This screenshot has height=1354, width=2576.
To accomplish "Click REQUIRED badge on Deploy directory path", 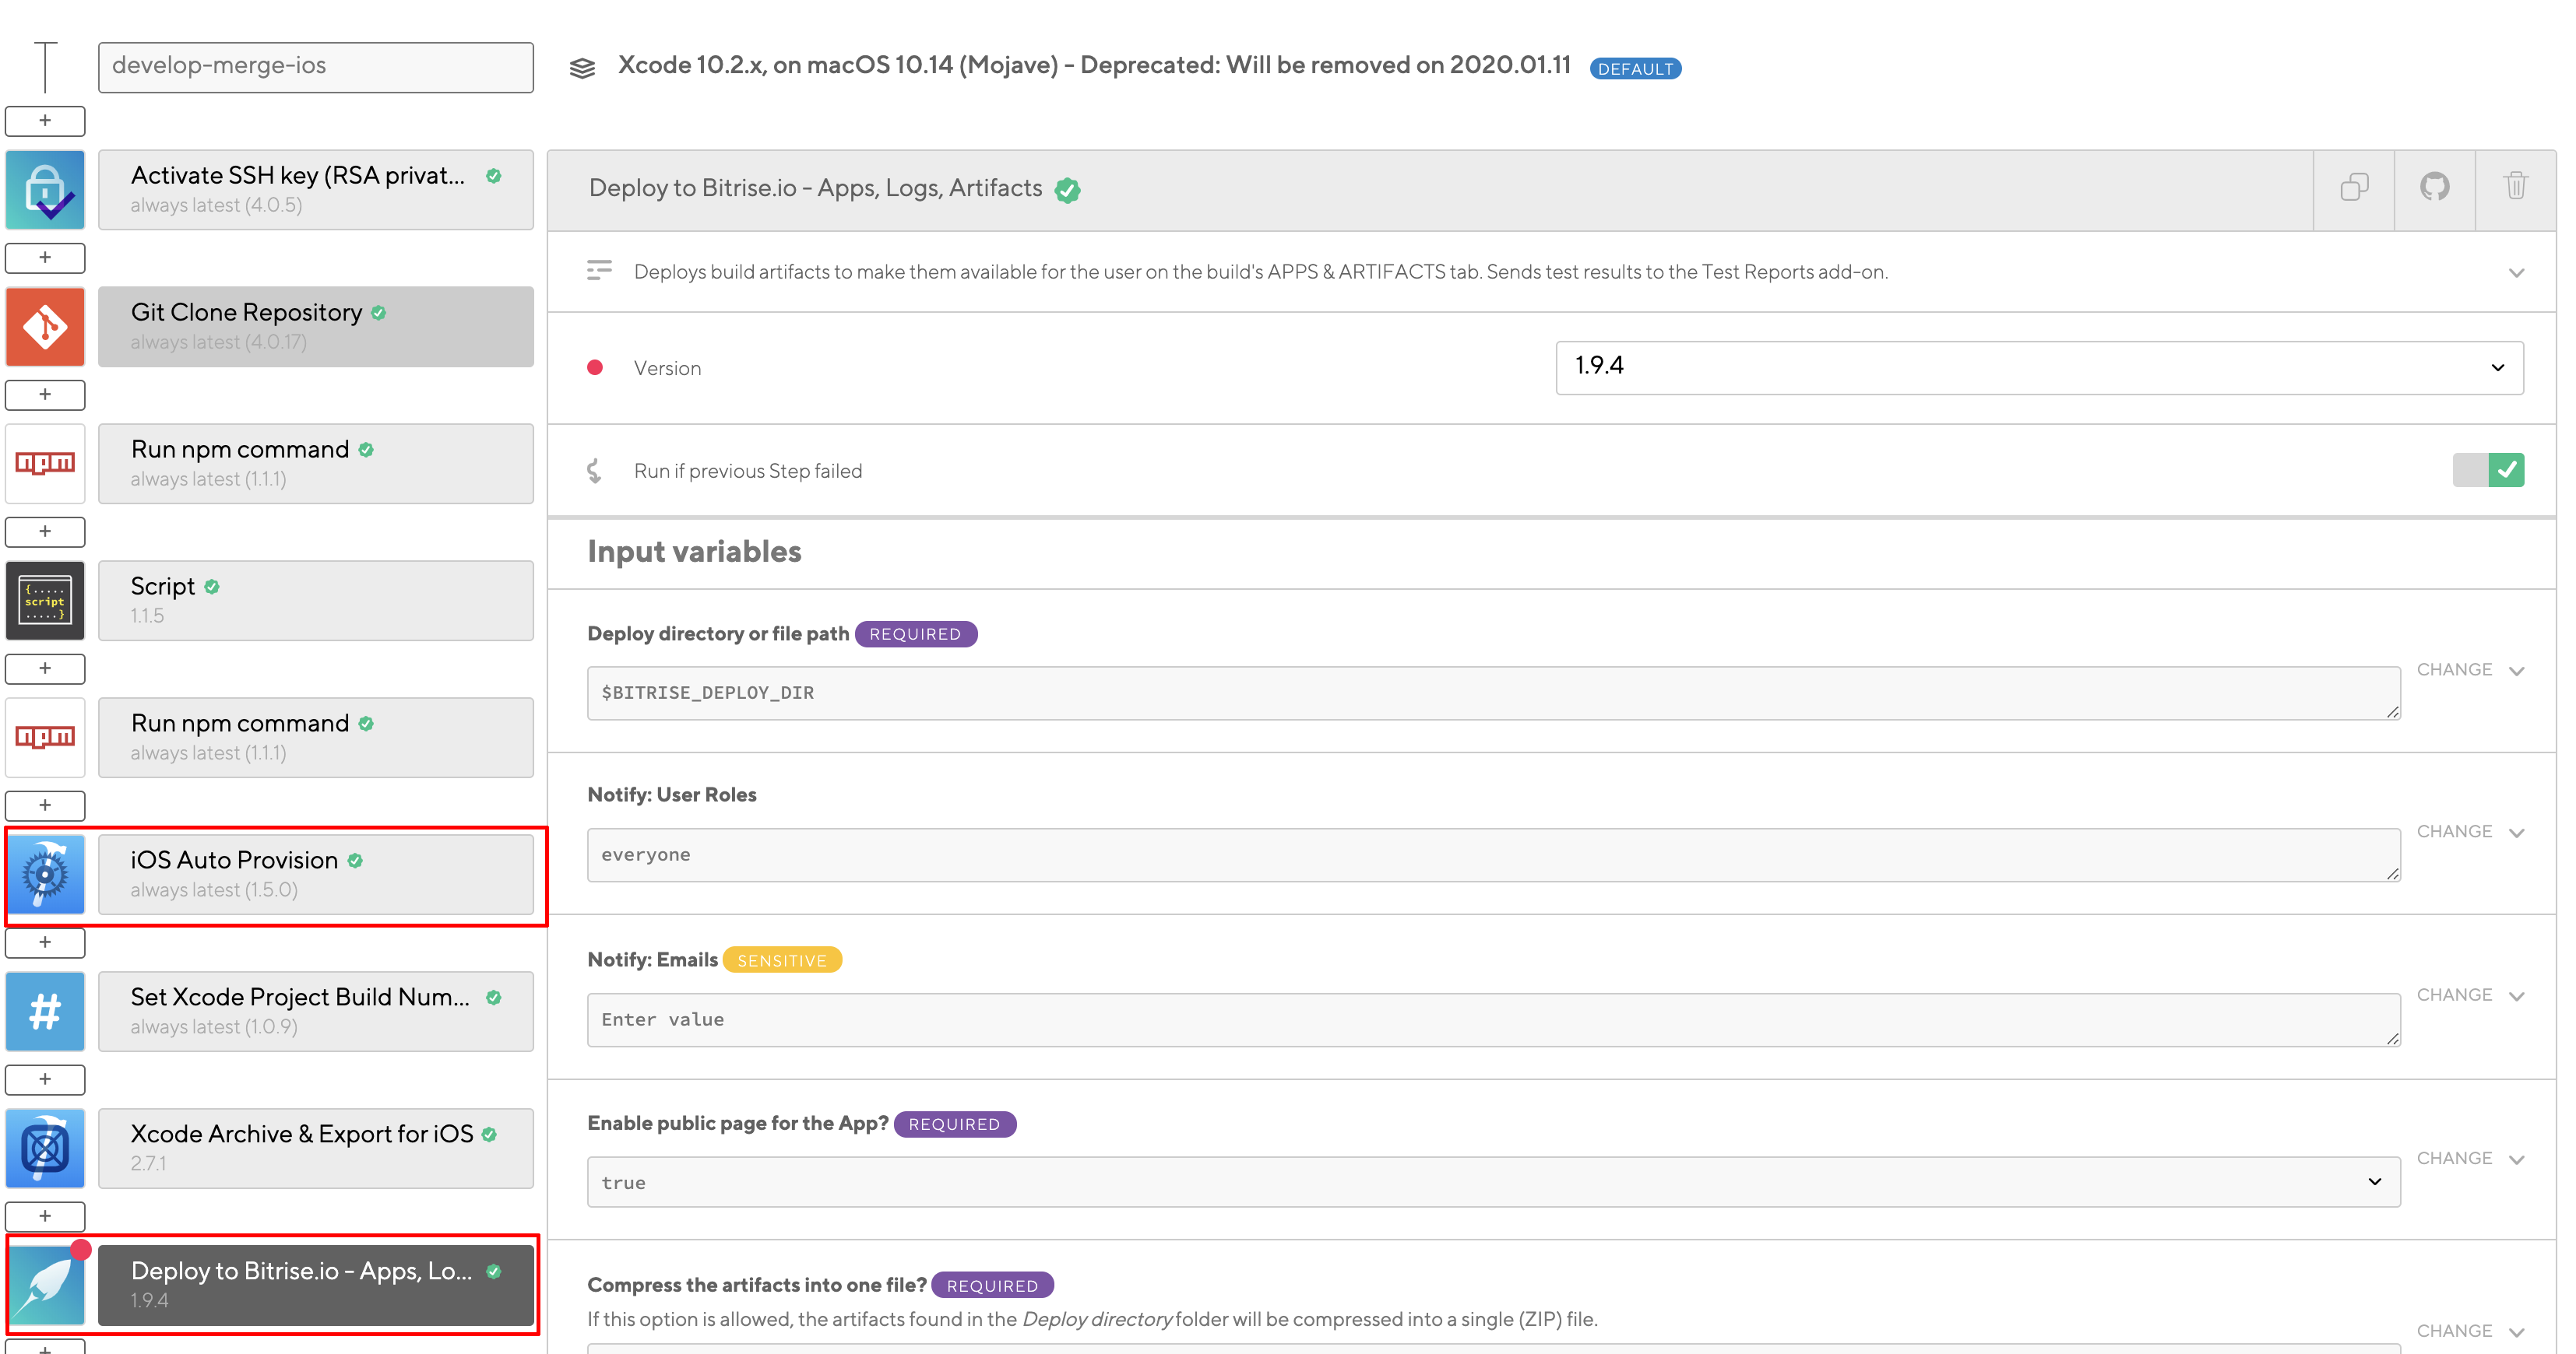I will pos(915,634).
